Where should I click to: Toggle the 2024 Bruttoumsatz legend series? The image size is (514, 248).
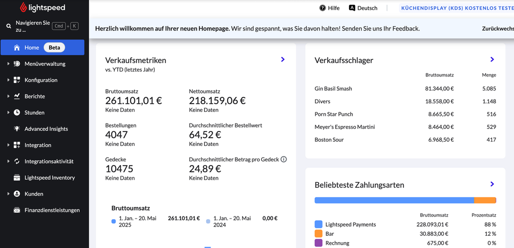pyautogui.click(x=208, y=221)
